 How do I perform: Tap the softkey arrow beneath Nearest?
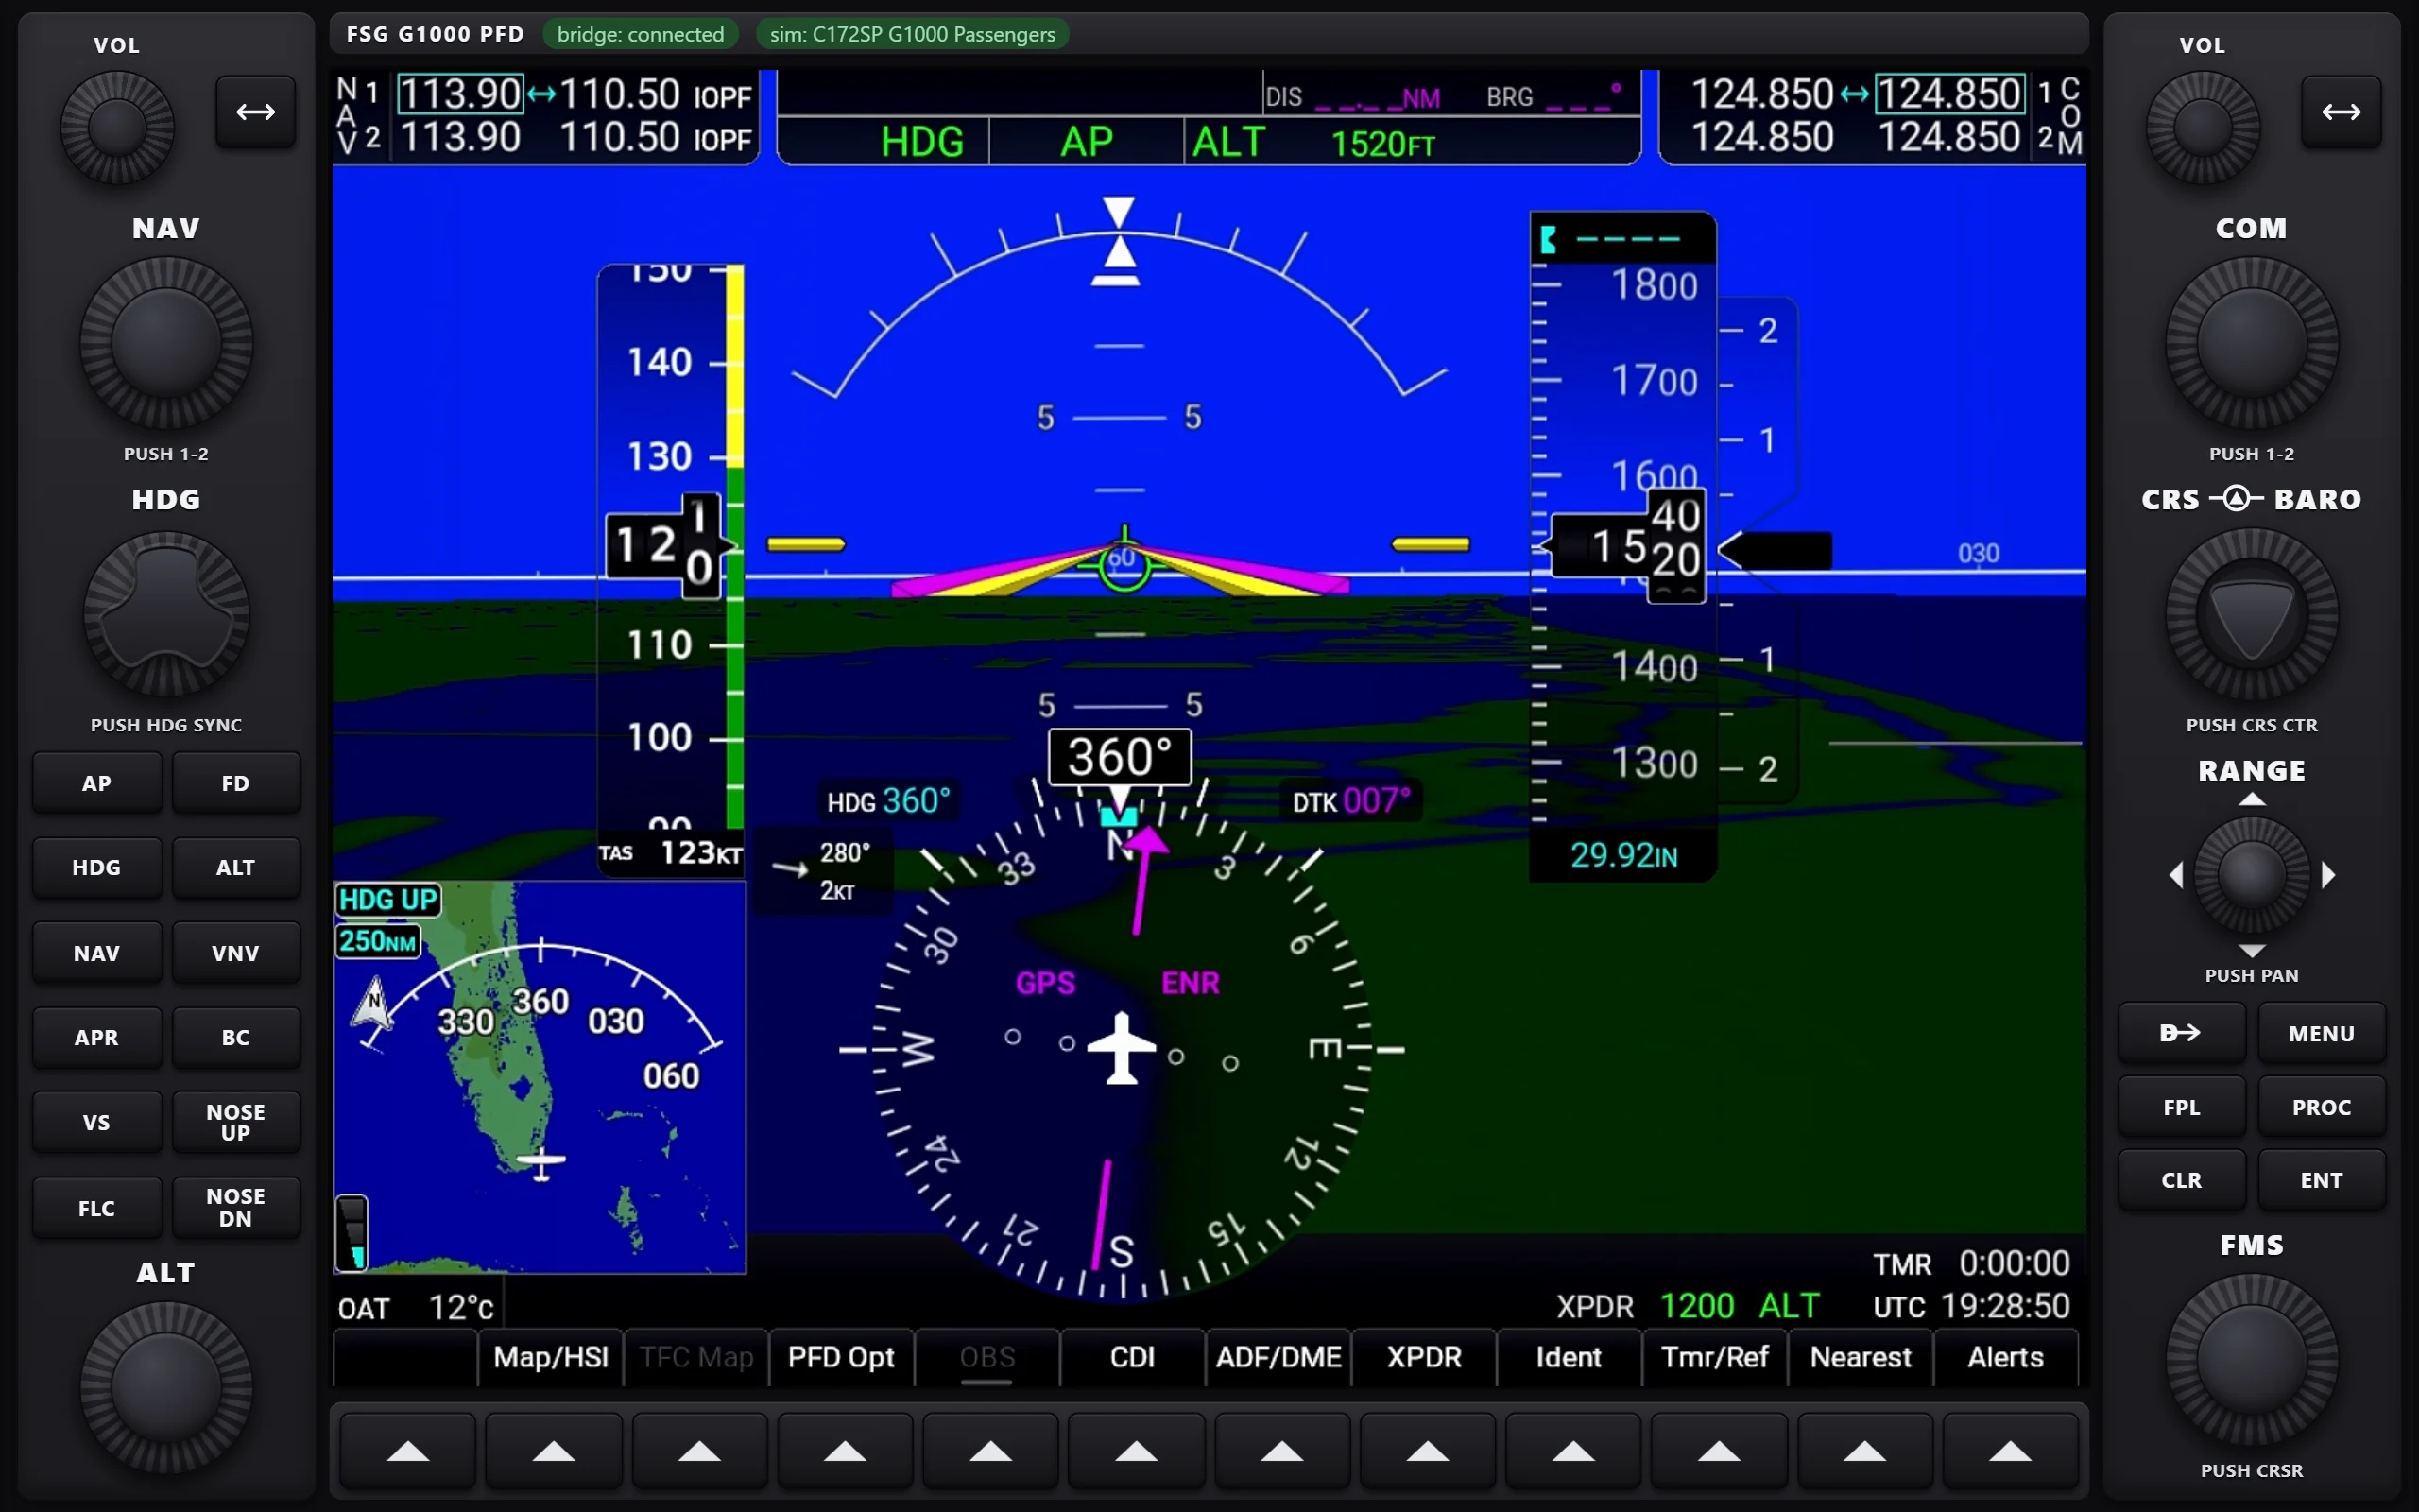click(x=1865, y=1450)
